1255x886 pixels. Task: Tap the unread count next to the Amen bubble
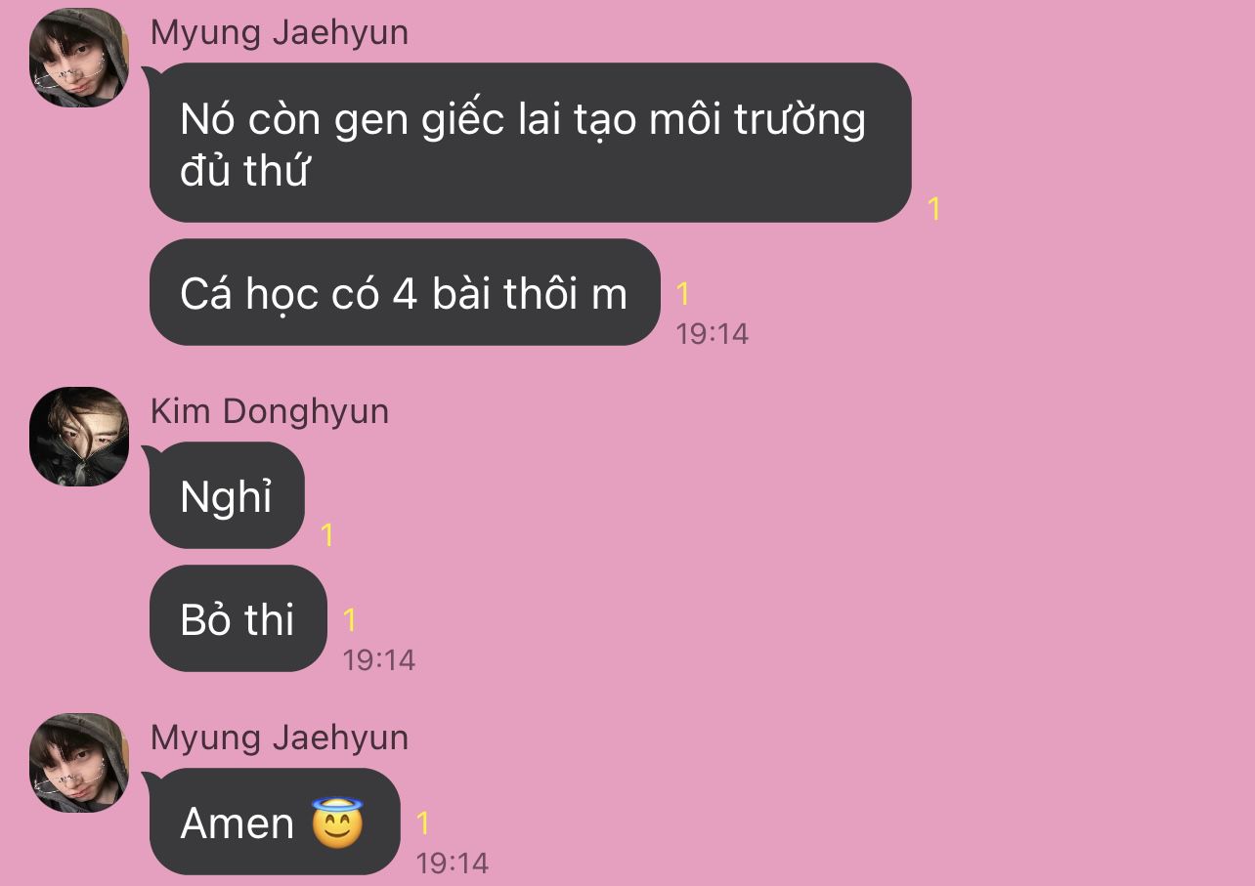click(x=423, y=823)
